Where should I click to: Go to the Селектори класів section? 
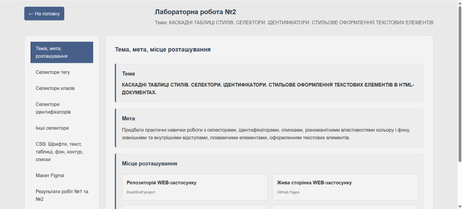(55, 88)
